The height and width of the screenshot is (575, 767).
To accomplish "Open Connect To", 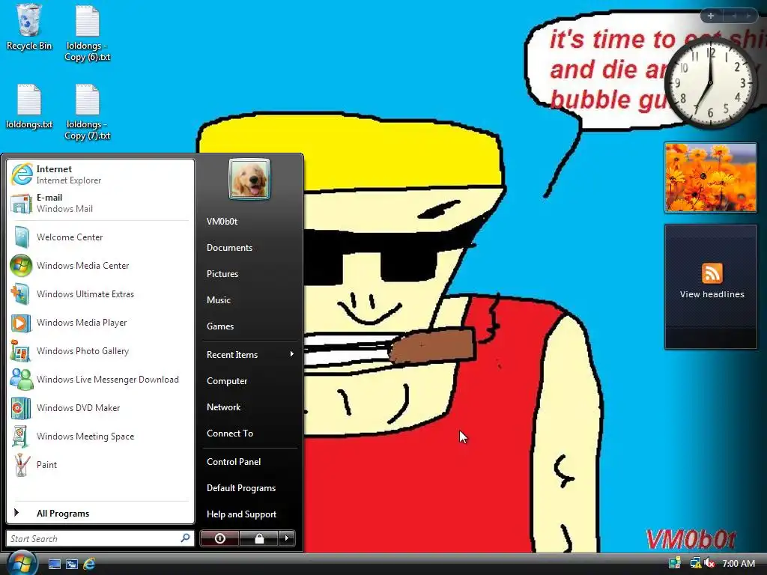I will [x=249, y=433].
